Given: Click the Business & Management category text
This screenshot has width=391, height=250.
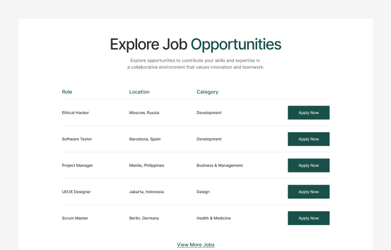Looking at the screenshot, I should coord(220,165).
